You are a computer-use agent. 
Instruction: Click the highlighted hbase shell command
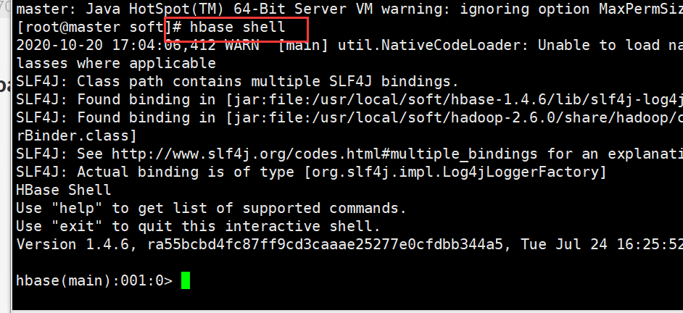pyautogui.click(x=237, y=27)
